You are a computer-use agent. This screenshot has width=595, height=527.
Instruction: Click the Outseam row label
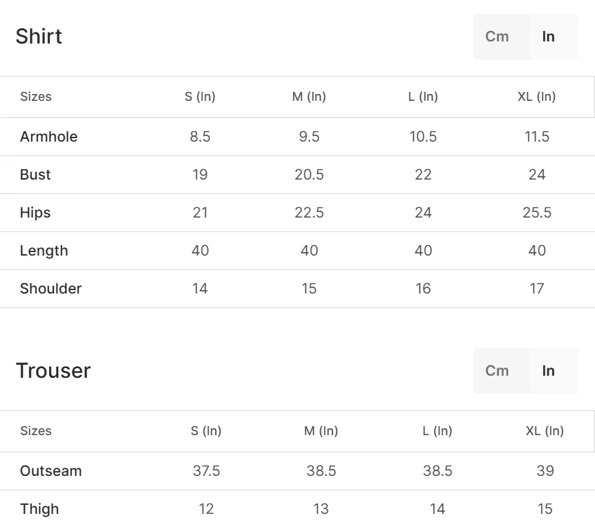click(51, 471)
